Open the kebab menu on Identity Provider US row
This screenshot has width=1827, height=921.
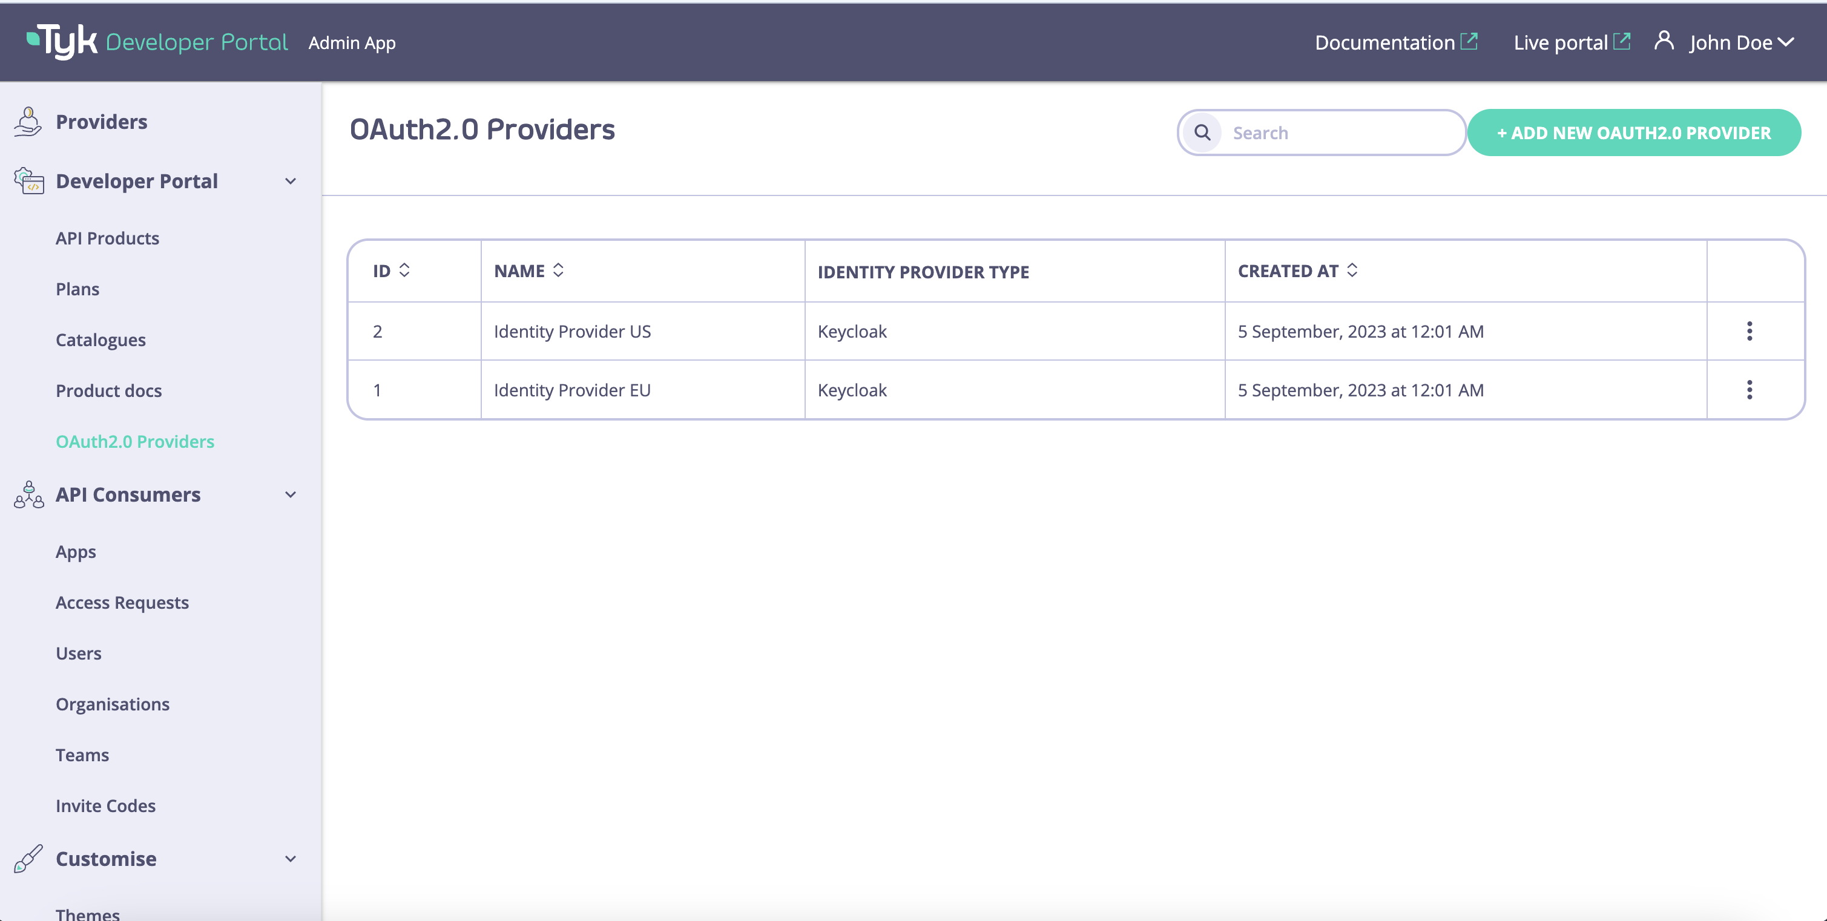(x=1750, y=330)
